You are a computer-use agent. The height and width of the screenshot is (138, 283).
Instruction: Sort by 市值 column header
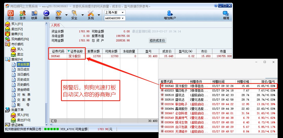pos(223,51)
